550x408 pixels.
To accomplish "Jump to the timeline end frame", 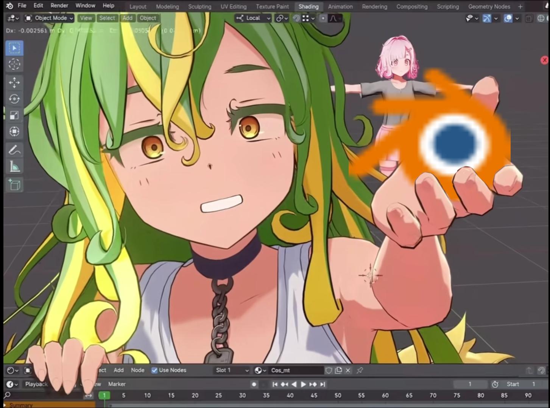I will (x=323, y=384).
